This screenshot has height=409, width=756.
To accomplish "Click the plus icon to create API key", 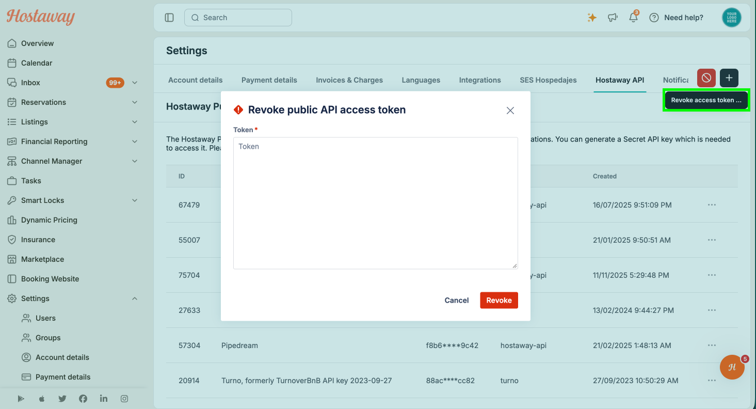I will [x=729, y=78].
